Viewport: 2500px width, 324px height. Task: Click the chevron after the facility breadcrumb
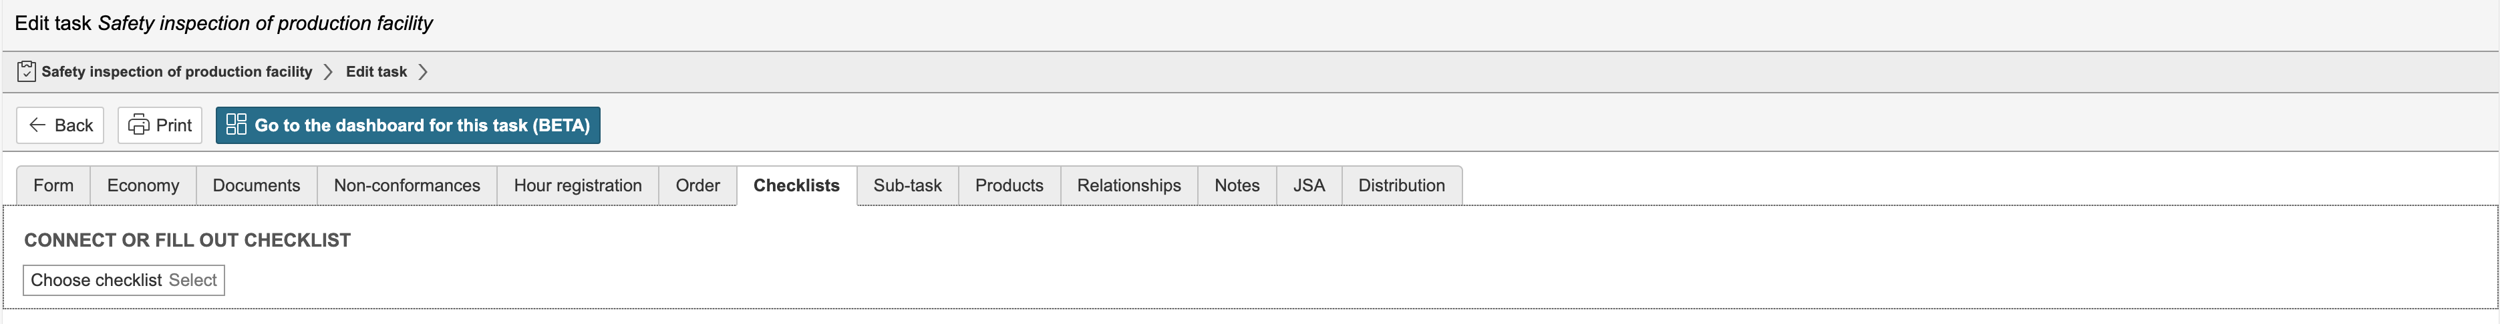pos(328,71)
